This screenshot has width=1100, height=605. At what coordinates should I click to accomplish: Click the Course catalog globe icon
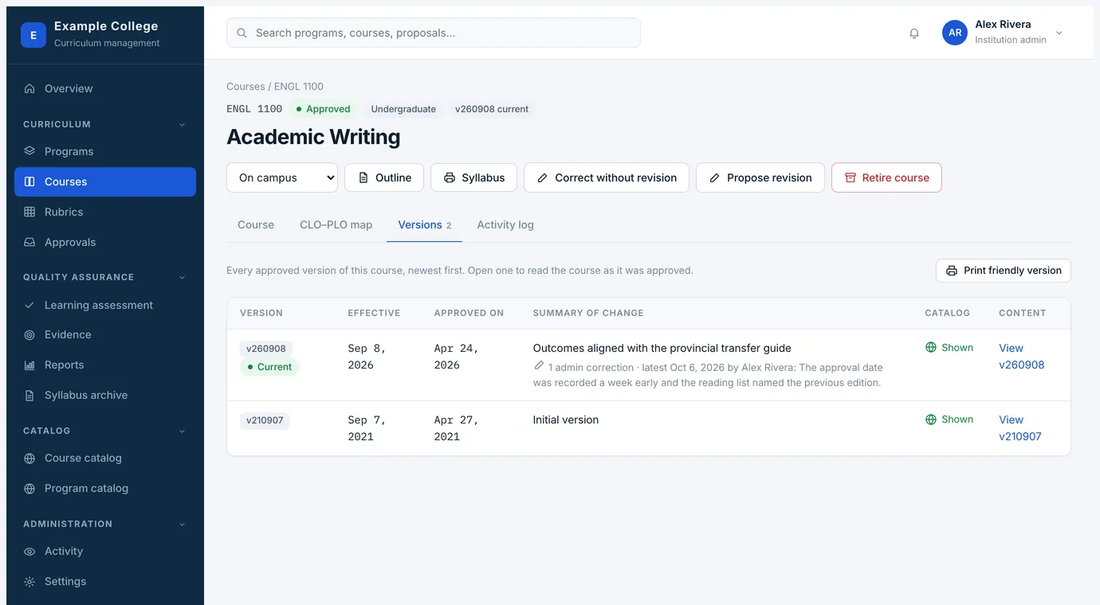(x=29, y=459)
